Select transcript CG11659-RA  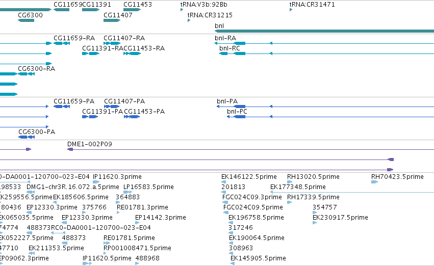click(74, 38)
